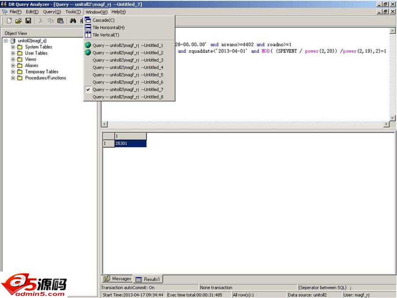The height and width of the screenshot is (298, 397).
Task: Paste from clipboard via the Paste icon
Action: point(61,21)
